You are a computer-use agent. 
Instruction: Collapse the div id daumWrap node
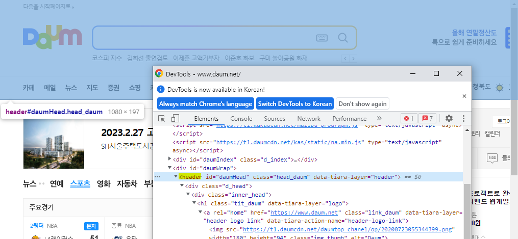(170, 168)
